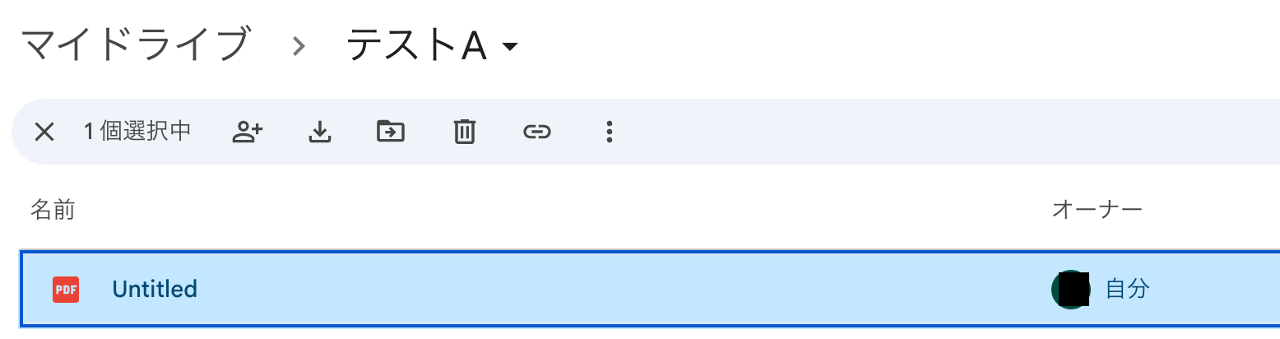Download the selected file
Screen dimensions: 1280x339
pos(319,132)
